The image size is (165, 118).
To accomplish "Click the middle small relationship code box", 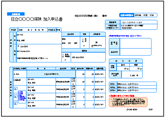I will (16, 96).
